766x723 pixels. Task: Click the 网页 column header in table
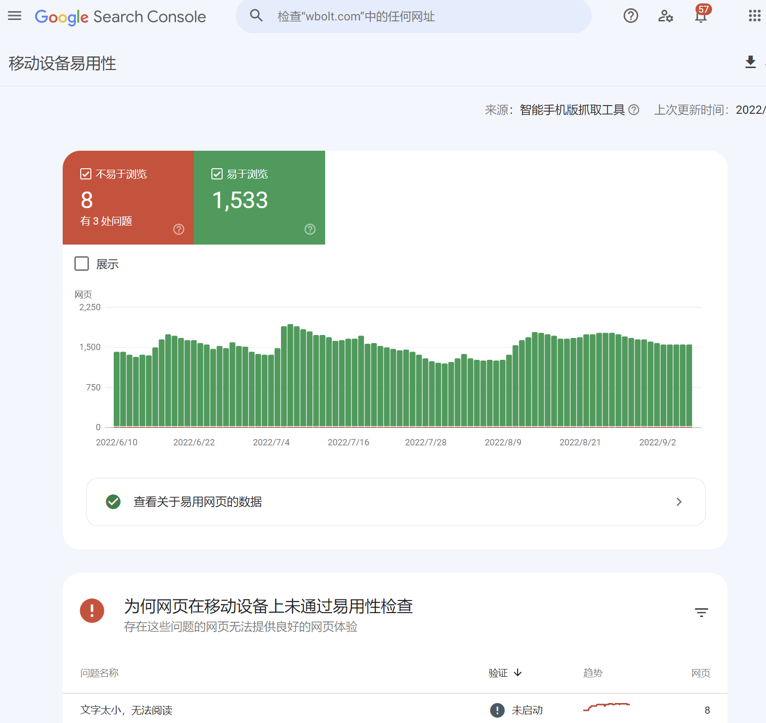[701, 673]
